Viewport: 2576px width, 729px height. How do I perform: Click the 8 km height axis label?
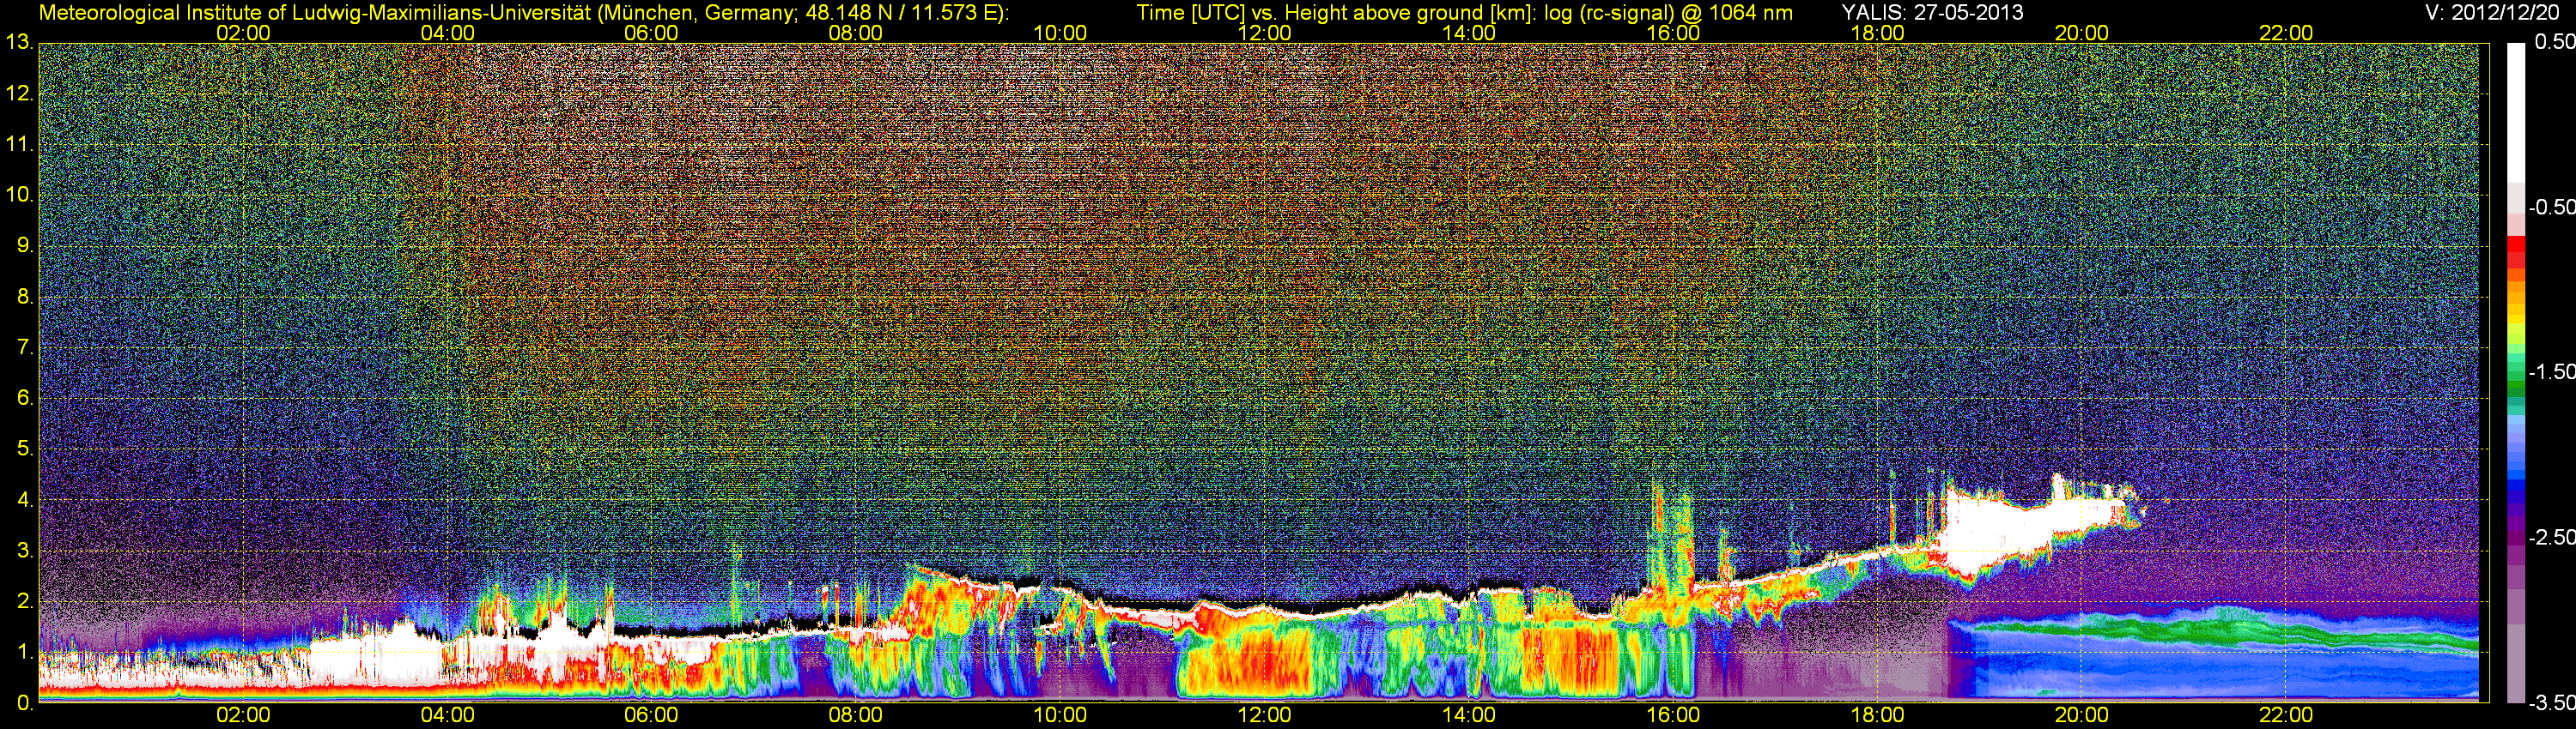click(24, 297)
